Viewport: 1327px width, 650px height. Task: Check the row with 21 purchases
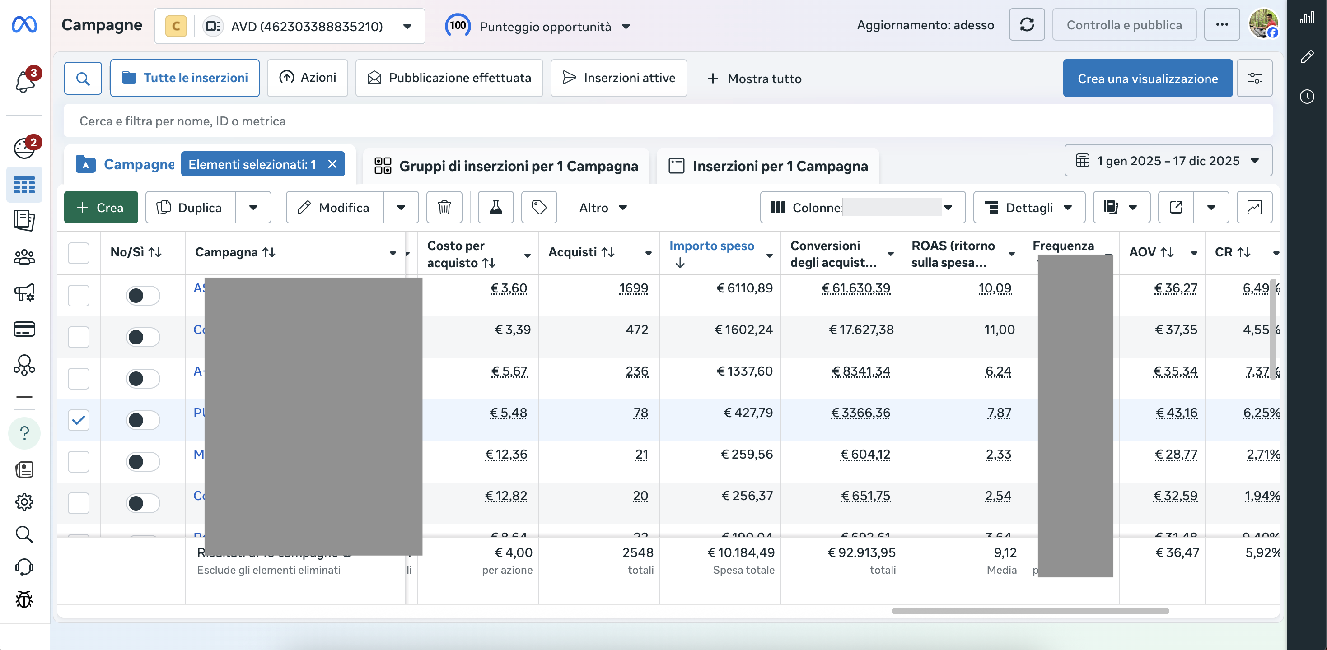tap(78, 462)
